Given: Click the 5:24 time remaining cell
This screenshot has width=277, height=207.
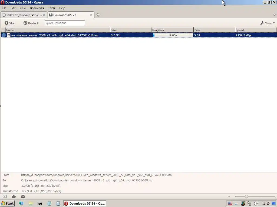Looking at the screenshot, I should point(197,35).
